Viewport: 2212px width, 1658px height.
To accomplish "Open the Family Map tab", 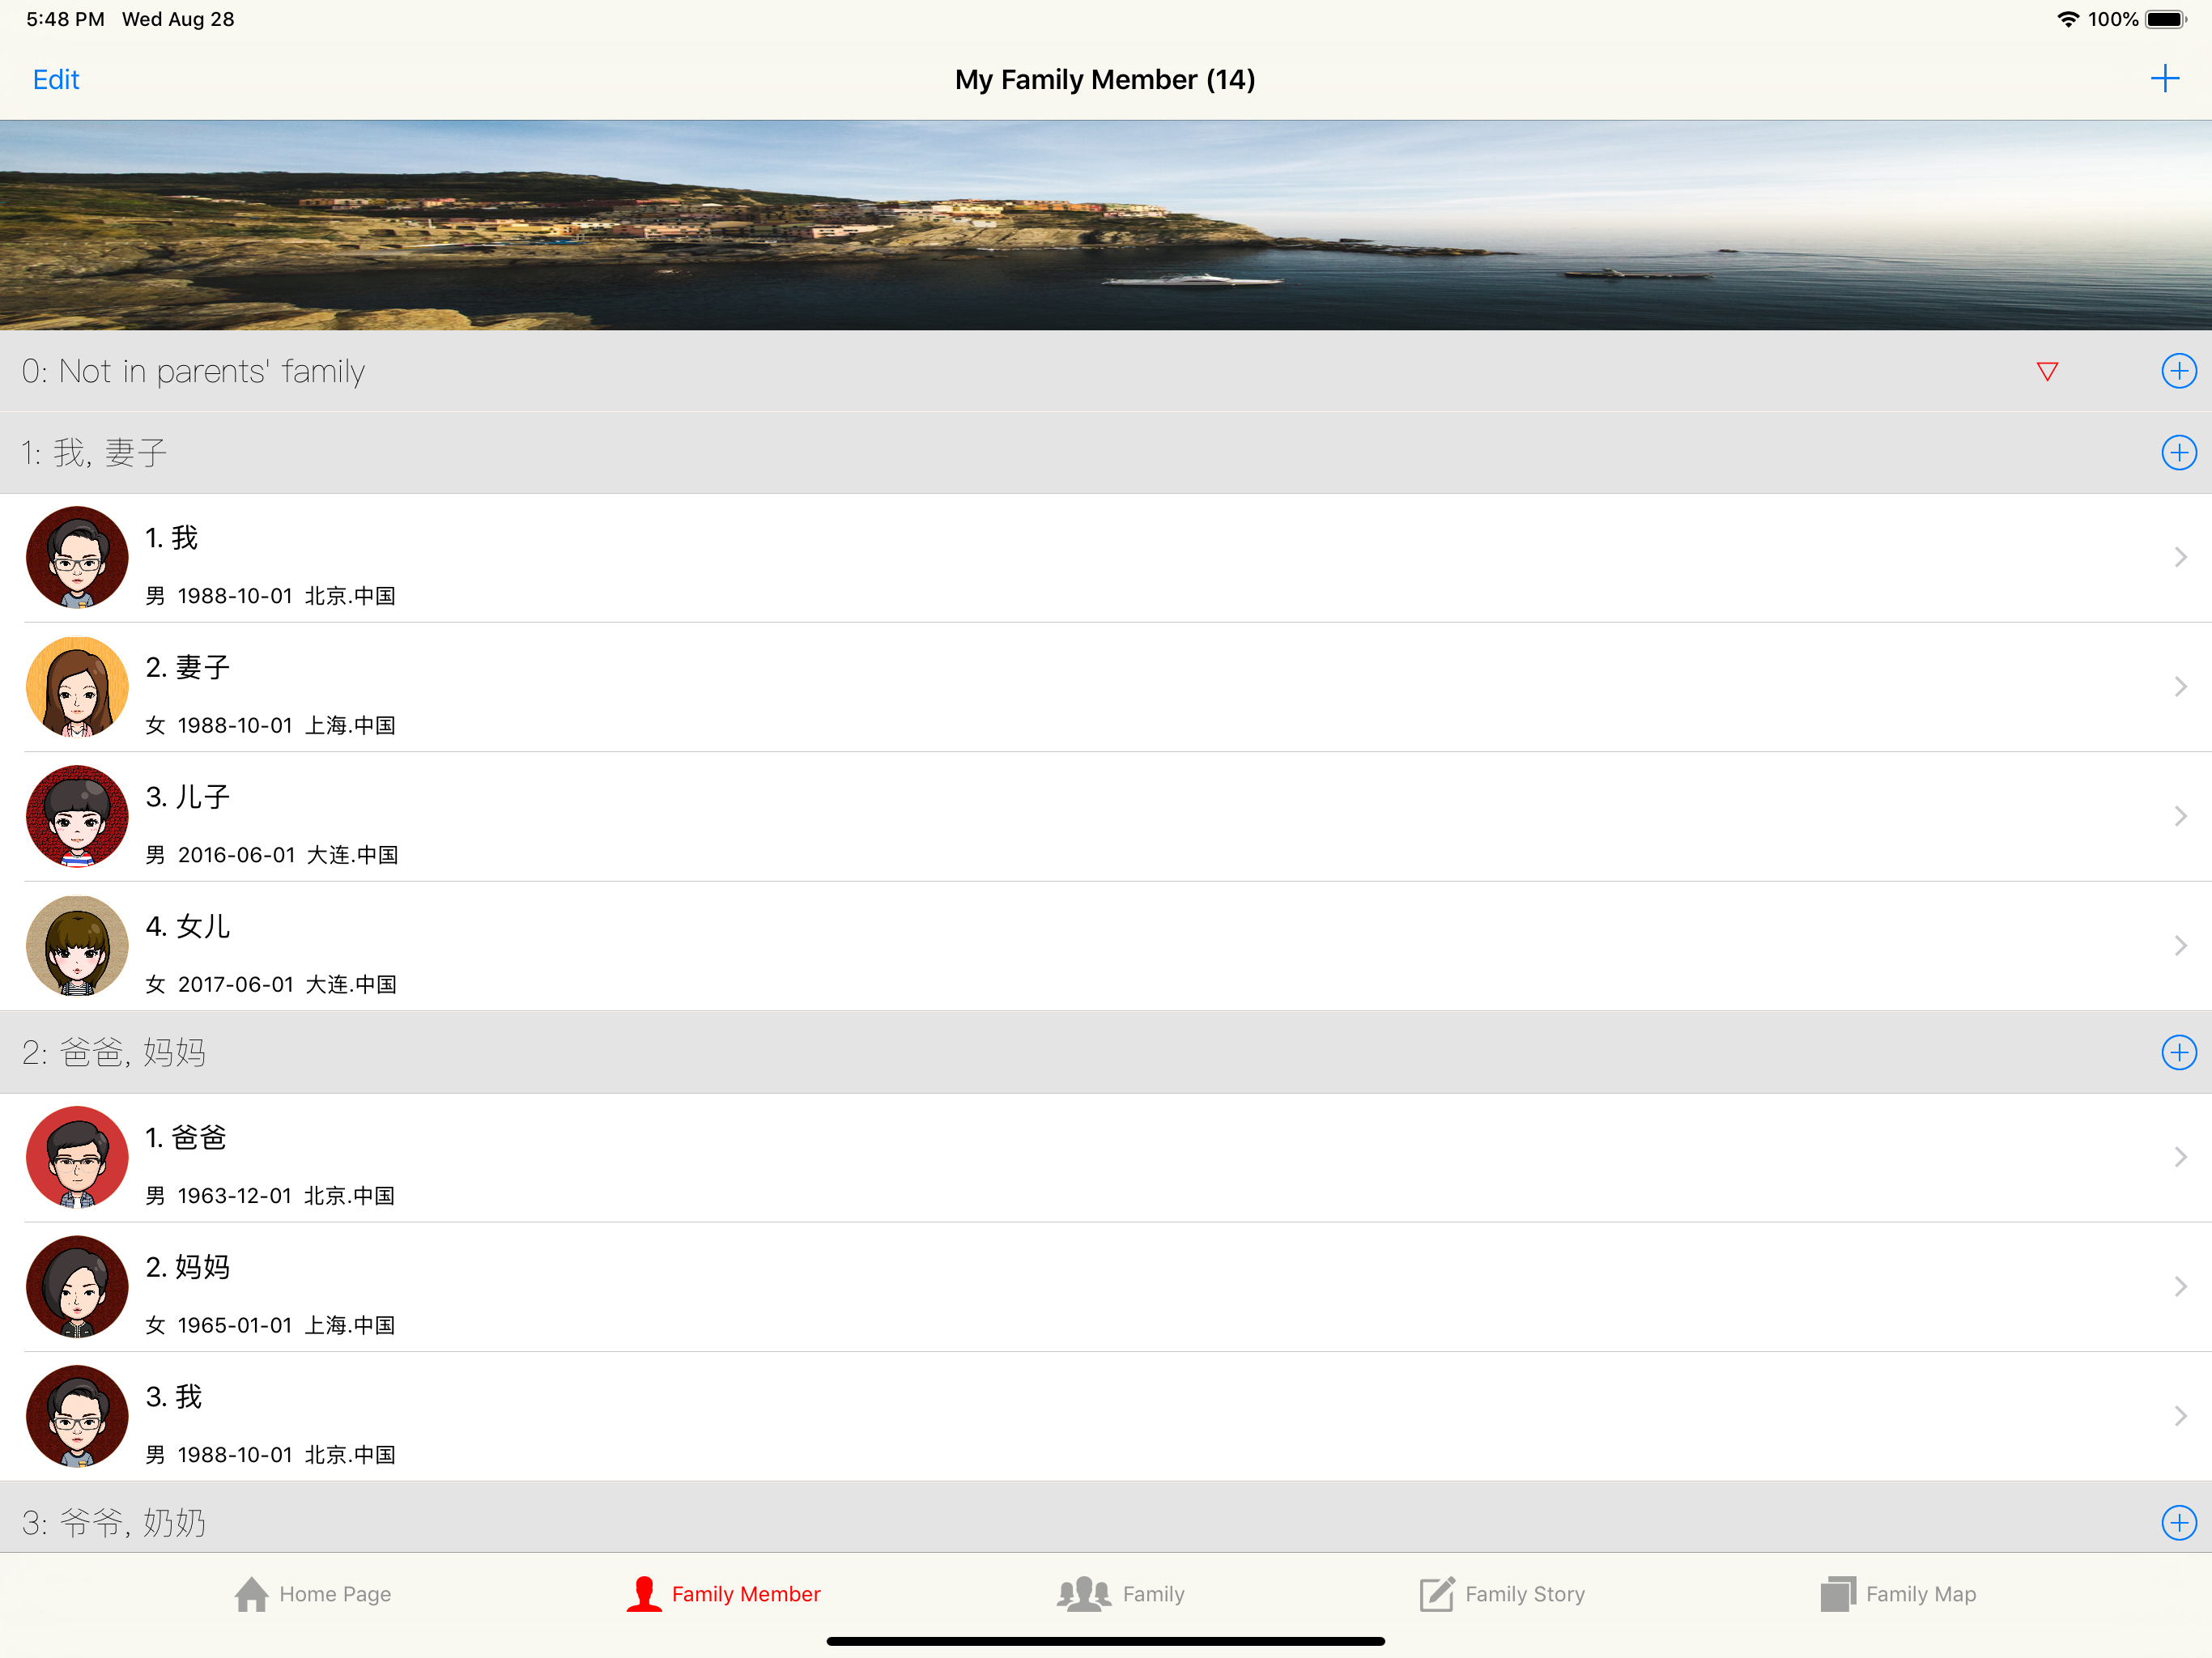I will tap(1898, 1594).
